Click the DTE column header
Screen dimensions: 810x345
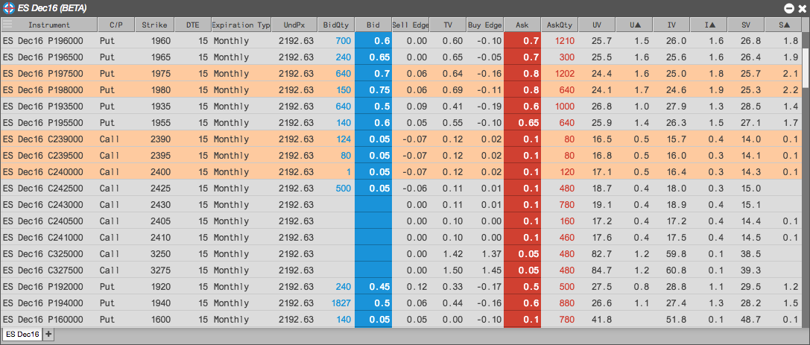click(193, 25)
